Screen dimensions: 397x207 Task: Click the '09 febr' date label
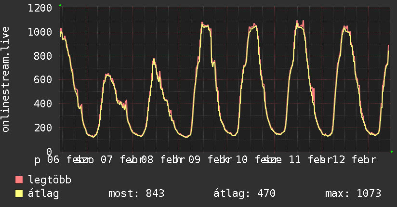pos(208,159)
